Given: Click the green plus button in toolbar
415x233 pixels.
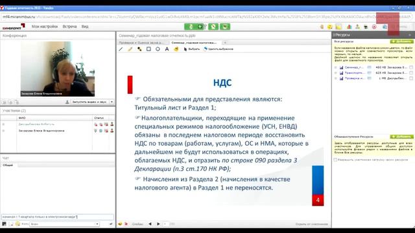Looking at the screenshot, I should point(200,27).
